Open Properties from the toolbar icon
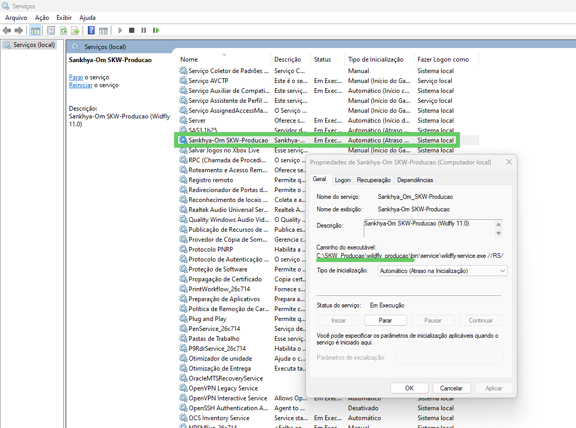This screenshot has height=428, width=576. pos(51,30)
